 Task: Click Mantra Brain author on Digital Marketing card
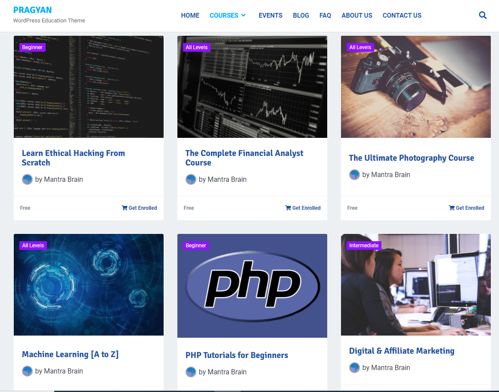(x=391, y=367)
